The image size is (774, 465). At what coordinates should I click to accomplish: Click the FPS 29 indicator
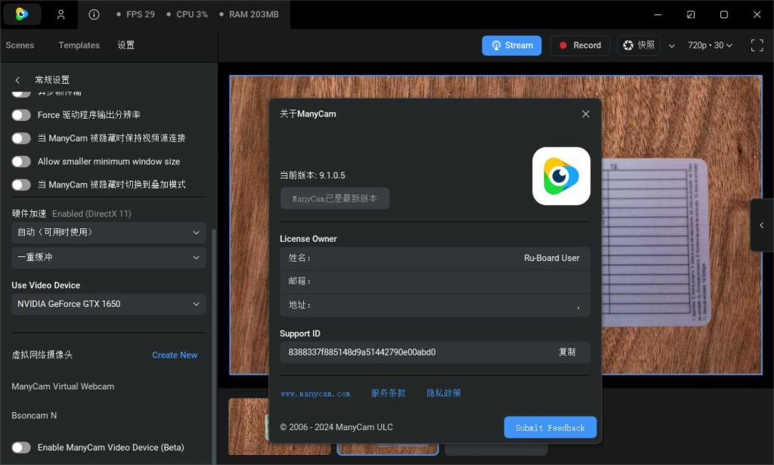(136, 14)
